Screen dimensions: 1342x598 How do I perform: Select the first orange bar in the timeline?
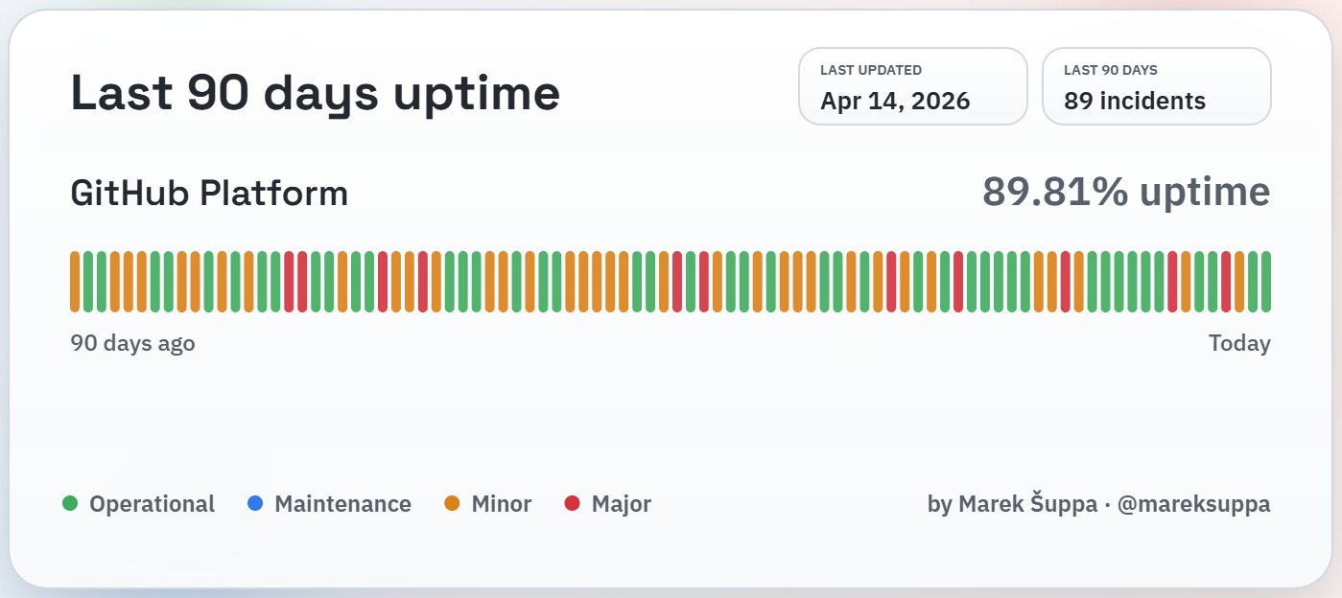pos(75,280)
